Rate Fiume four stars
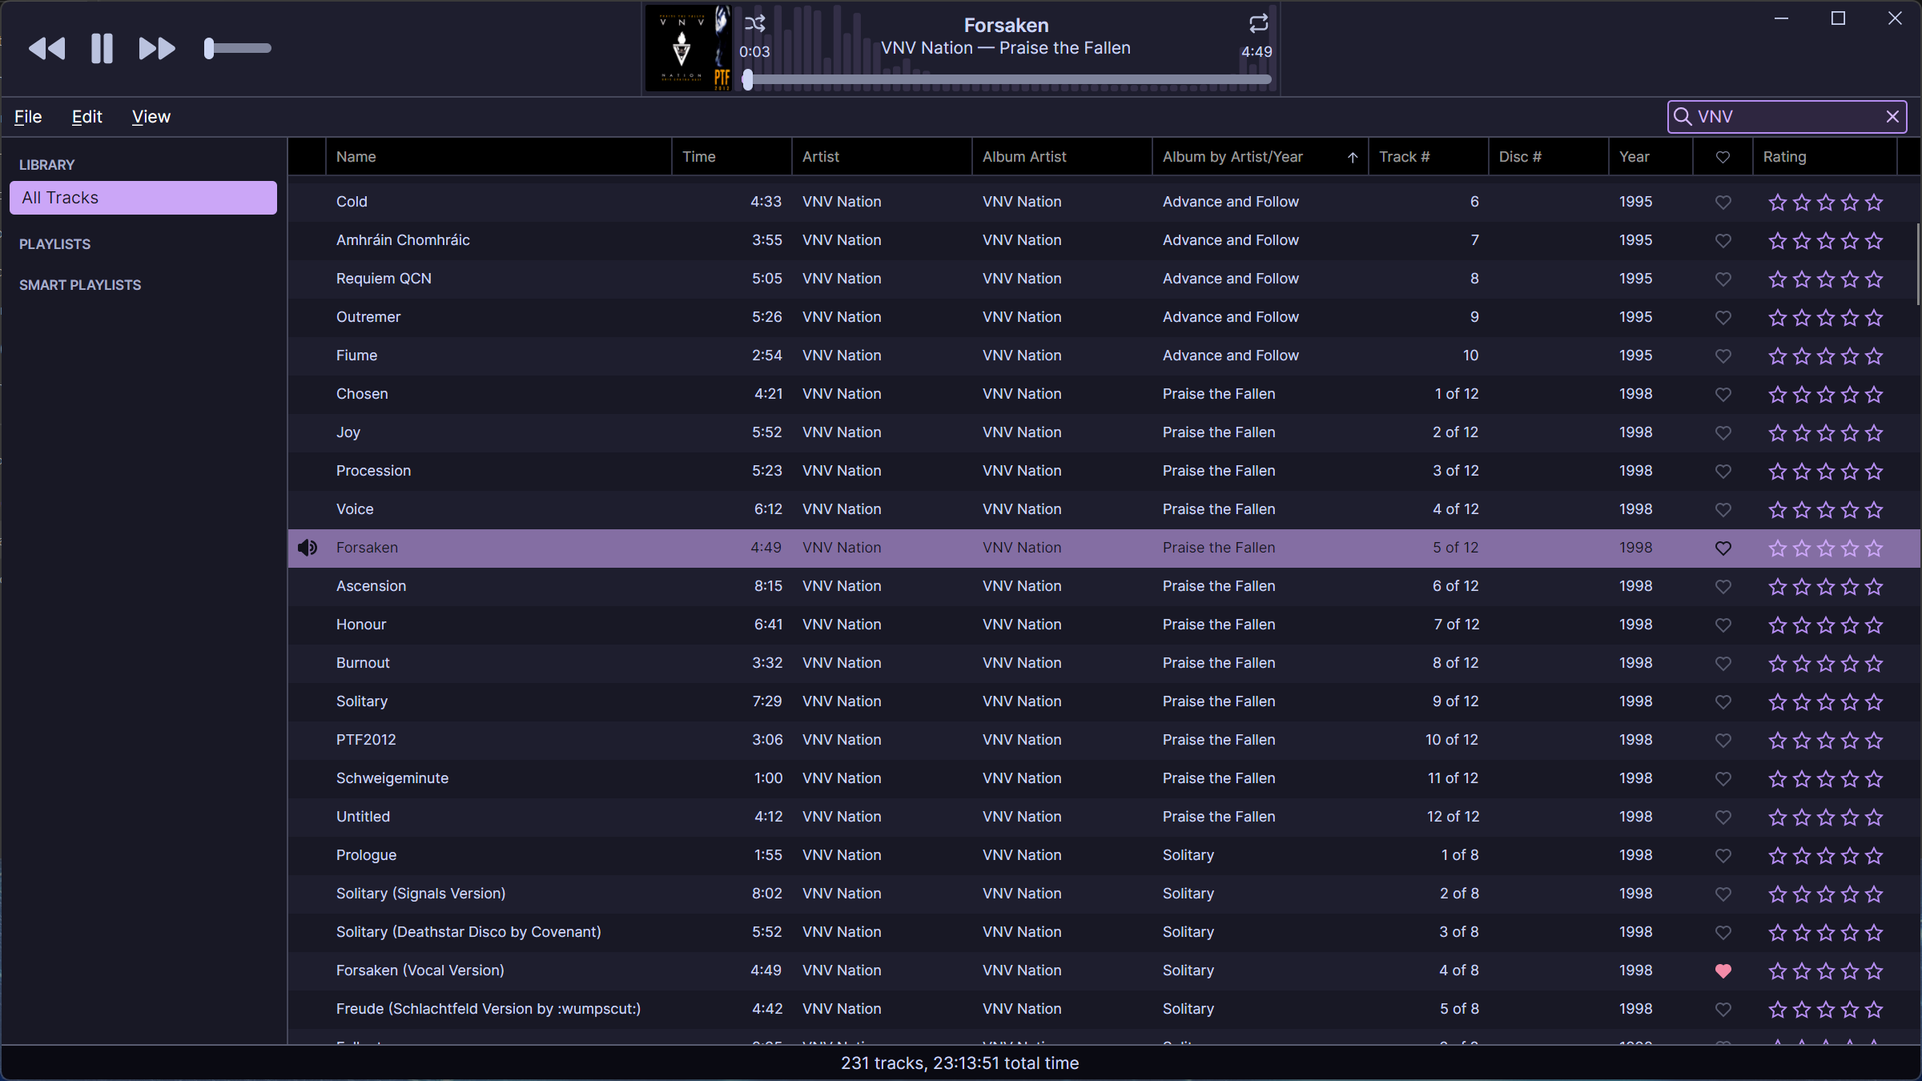Viewport: 1922px width, 1081px height. (x=1850, y=356)
